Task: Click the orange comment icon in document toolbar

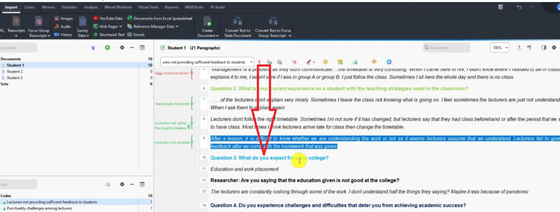Action: coord(374,62)
